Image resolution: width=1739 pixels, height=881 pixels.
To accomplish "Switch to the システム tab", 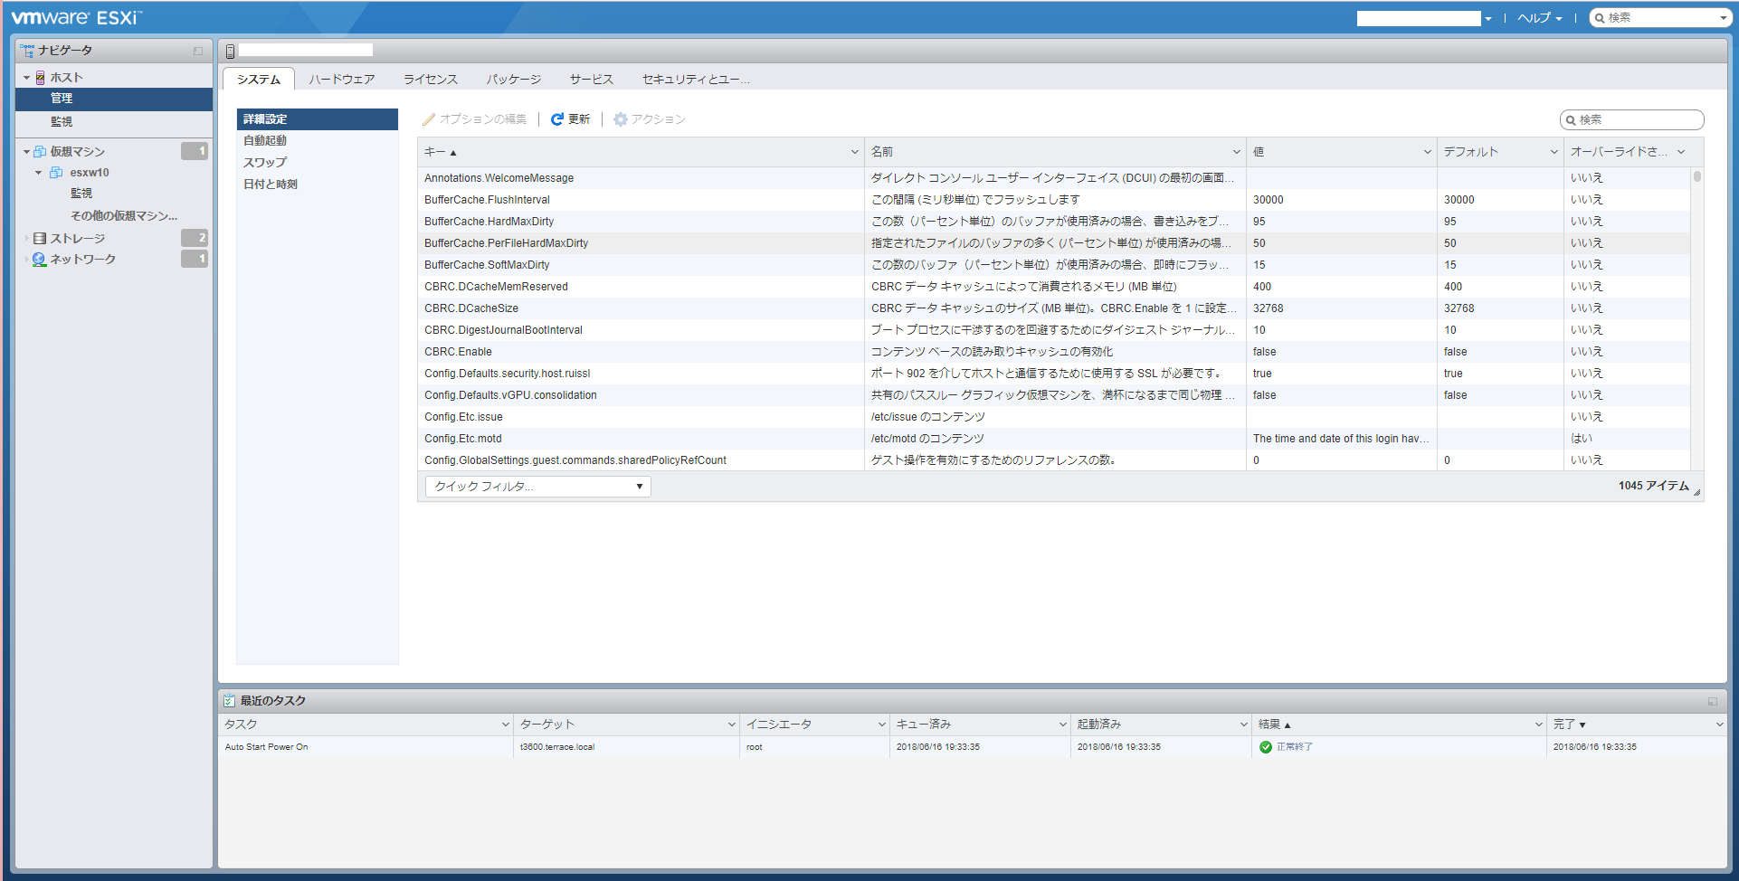I will point(259,80).
